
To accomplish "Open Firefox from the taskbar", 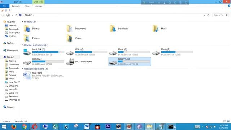I will pyautogui.click(x=14, y=127).
